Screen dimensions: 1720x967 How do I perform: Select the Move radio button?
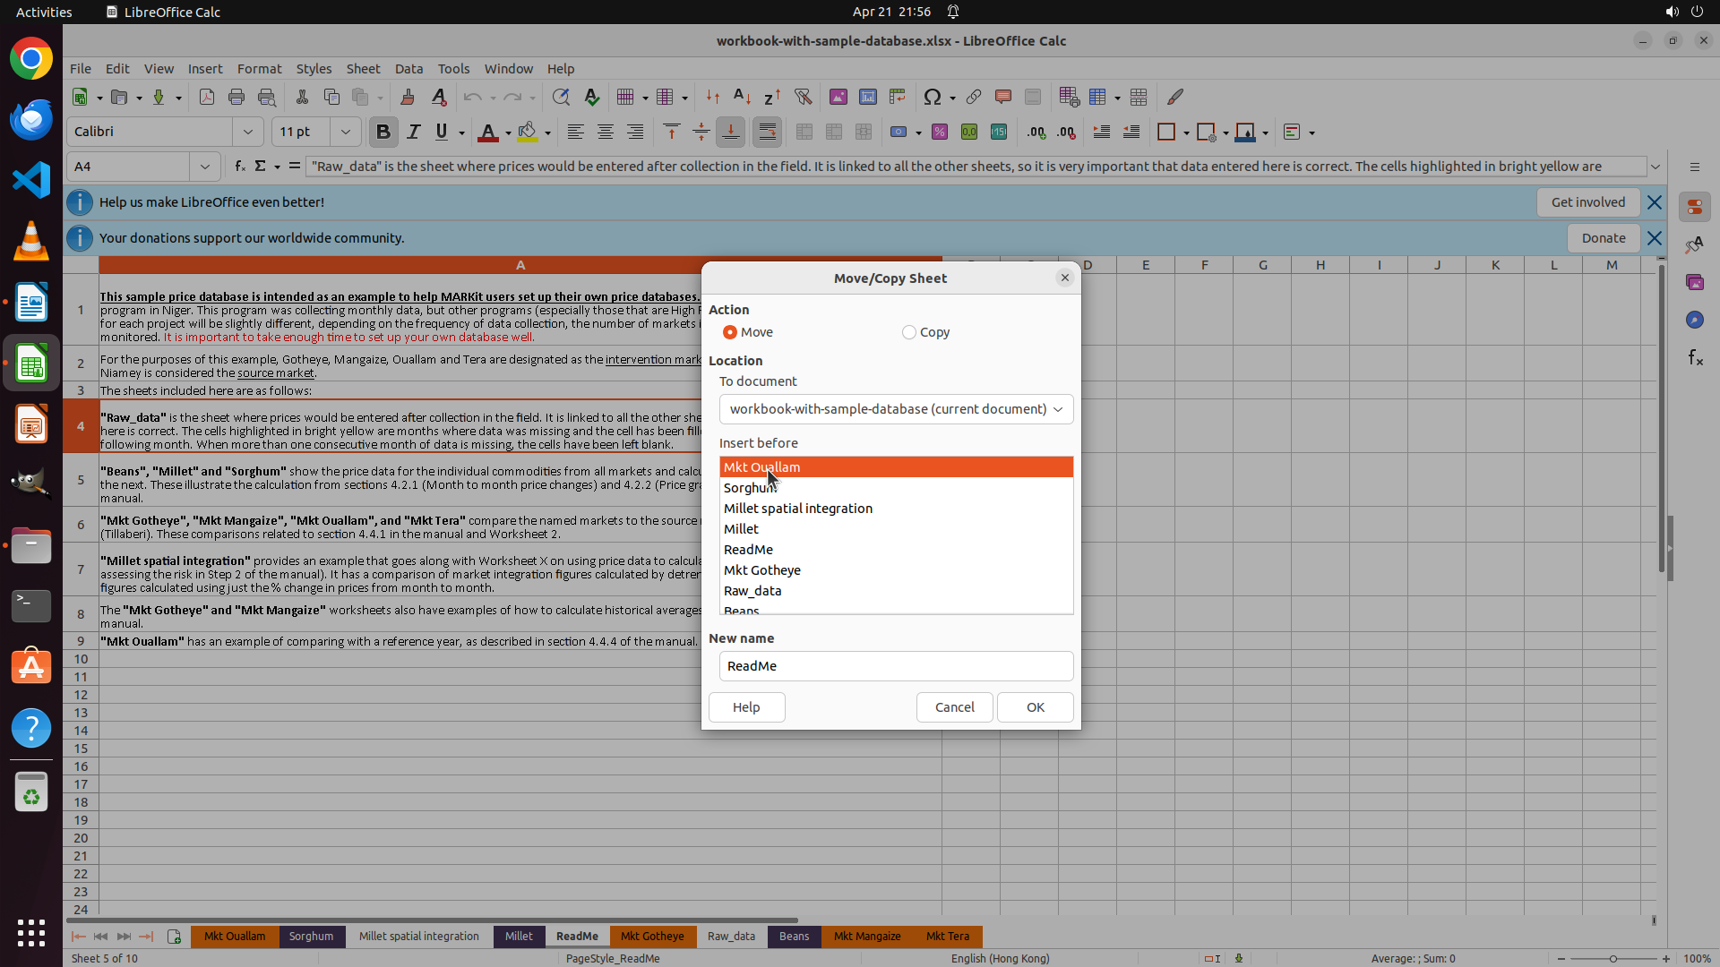click(730, 332)
